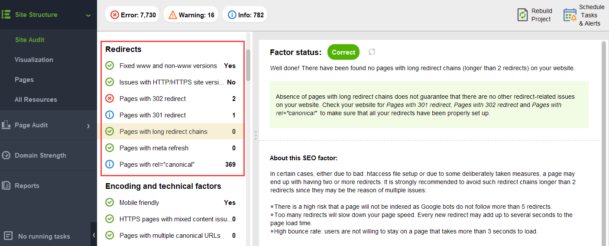Open Schedule Tasks & Alerts calendar icon
This screenshot has height=246, width=609.
pos(570,15)
